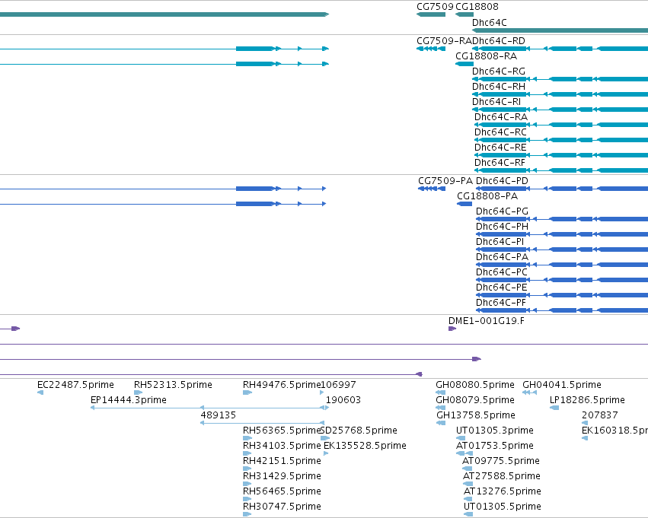Select the EK160318.5prime EST label
This screenshot has height=518, width=648.
[x=615, y=431]
